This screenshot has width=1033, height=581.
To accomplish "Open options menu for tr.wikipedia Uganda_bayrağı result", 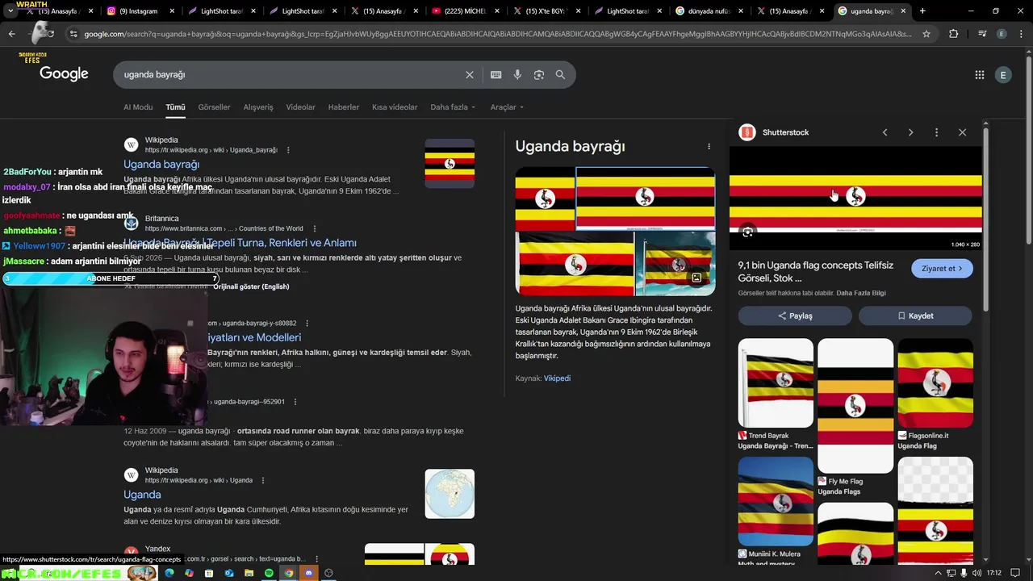I will pyautogui.click(x=288, y=150).
